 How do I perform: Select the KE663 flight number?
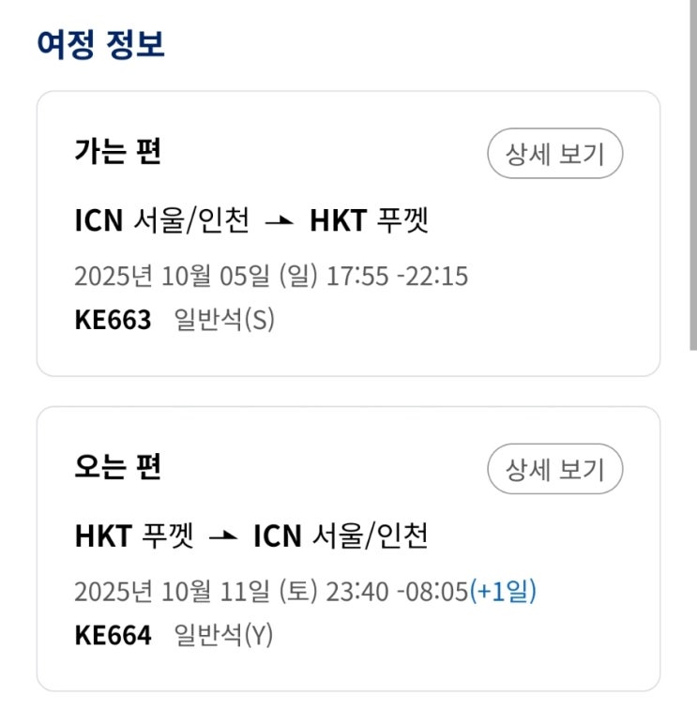coord(113,320)
